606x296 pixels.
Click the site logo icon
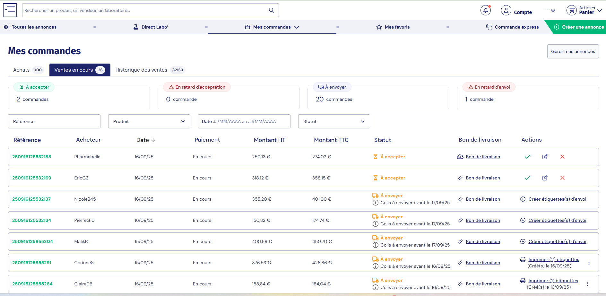10,10
